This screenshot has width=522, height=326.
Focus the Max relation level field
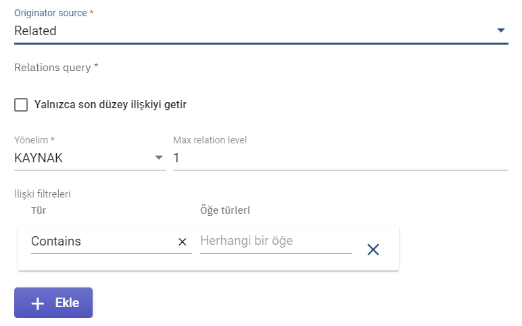[x=341, y=158]
